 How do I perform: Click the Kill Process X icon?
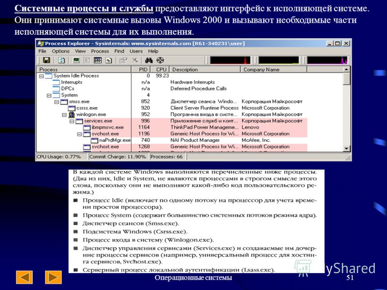click(135, 60)
